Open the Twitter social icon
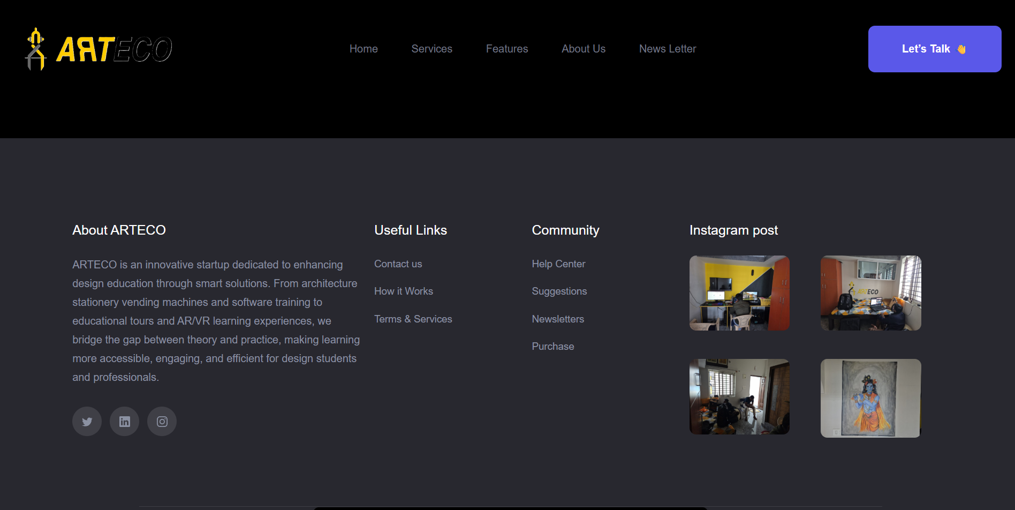This screenshot has height=510, width=1015. 87,422
